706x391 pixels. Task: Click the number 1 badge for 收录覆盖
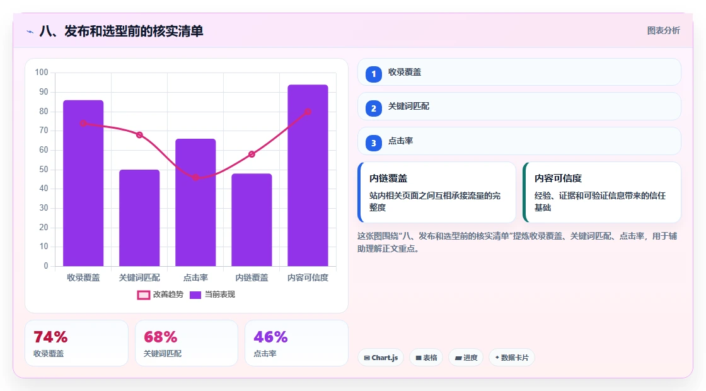(373, 74)
